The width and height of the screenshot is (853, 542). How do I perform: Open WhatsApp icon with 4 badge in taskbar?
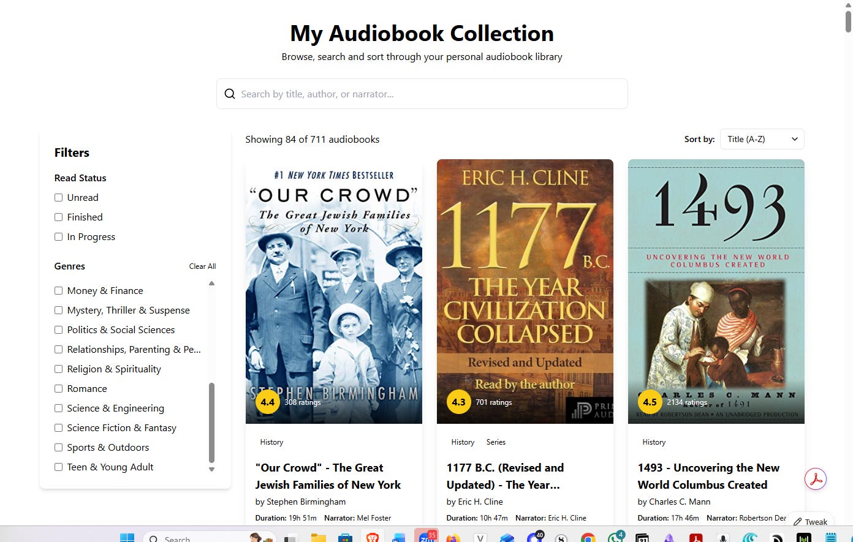(x=615, y=536)
